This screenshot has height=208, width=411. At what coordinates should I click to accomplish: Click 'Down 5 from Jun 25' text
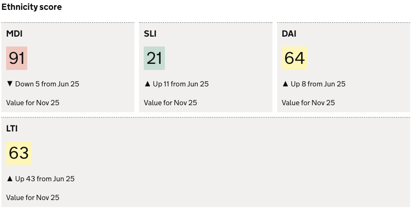pos(47,84)
